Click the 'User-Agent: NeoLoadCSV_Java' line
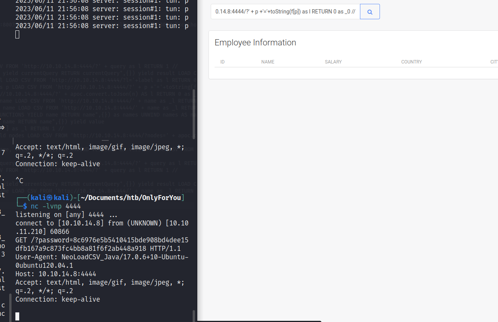Screen dimensions: 498x322 click(102, 261)
